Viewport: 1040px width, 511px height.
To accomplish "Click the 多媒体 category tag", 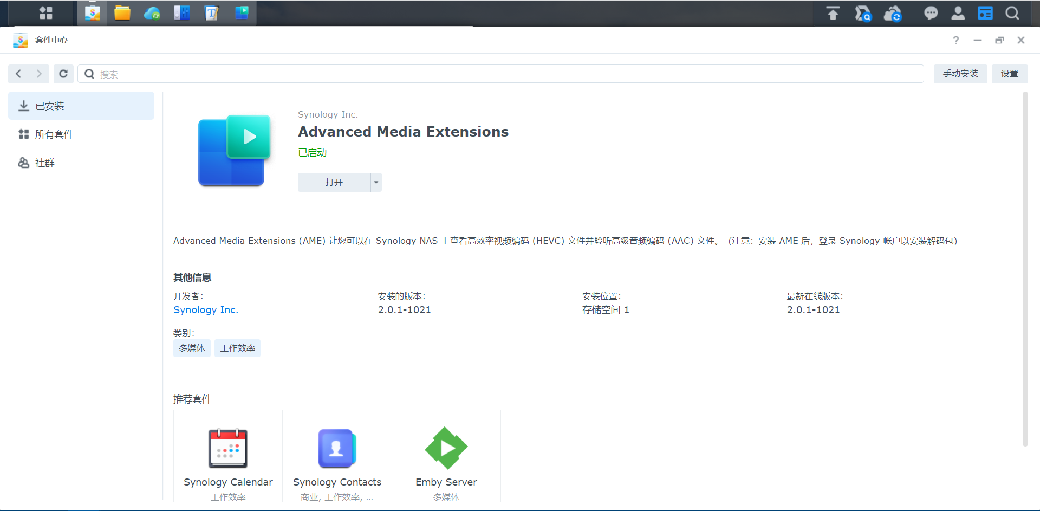I will point(192,348).
